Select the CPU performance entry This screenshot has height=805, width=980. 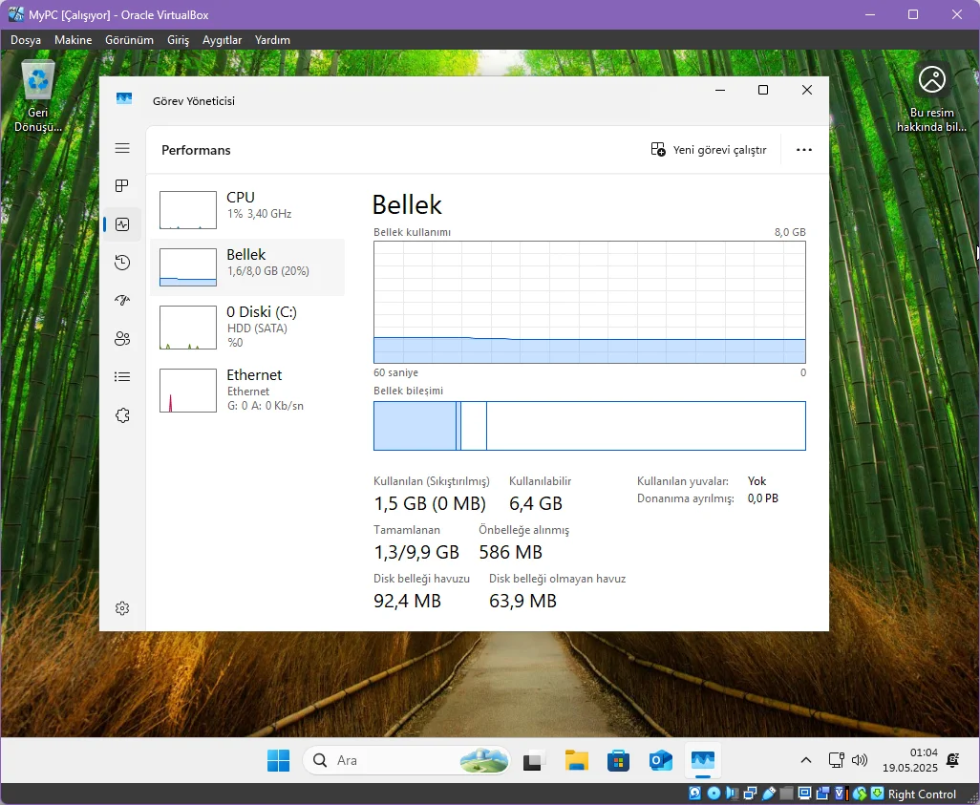point(247,209)
